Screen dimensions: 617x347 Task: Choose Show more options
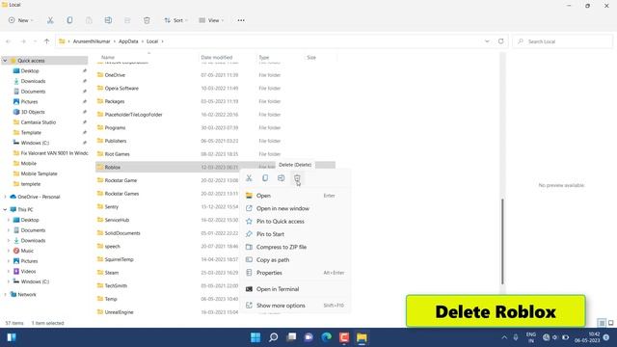pos(296,306)
